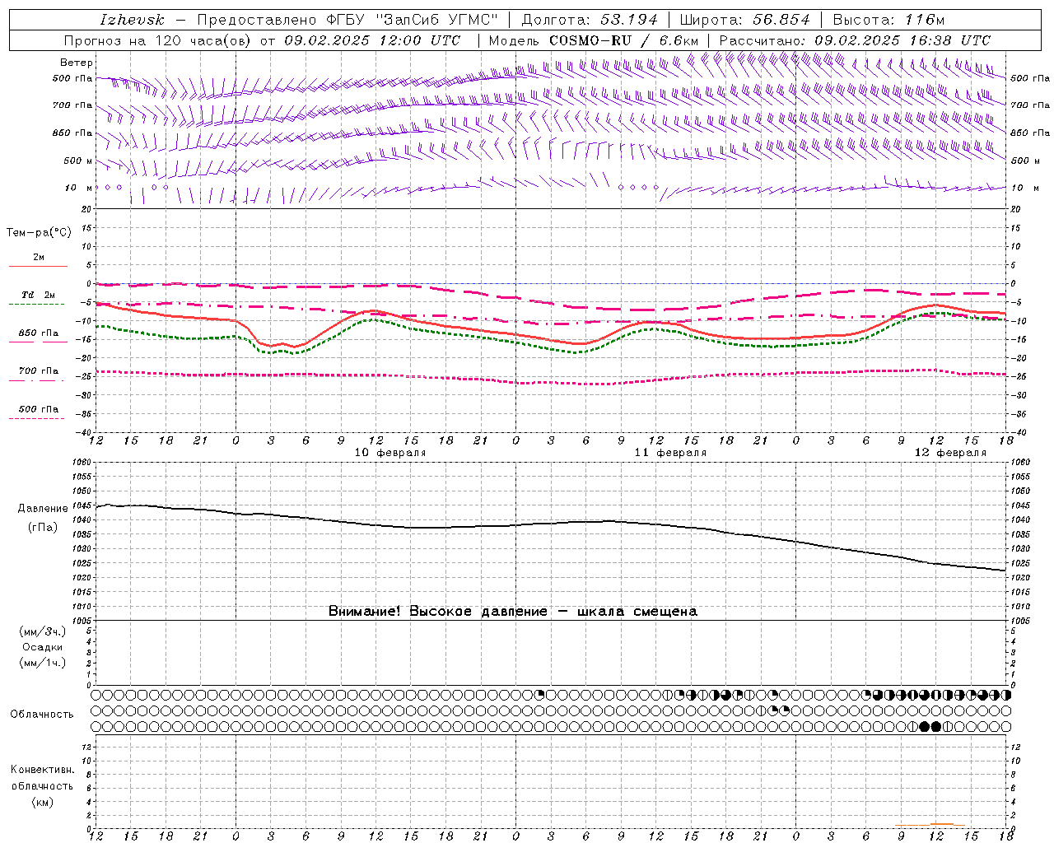
Task: Click the "700 гПа" wind level label on the right edge
Action: coord(1030,105)
